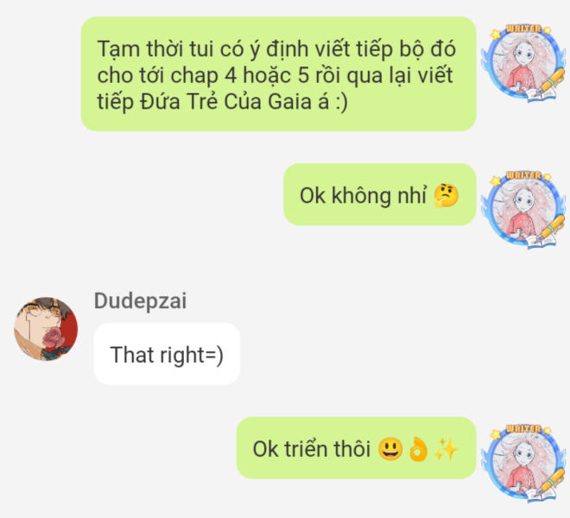Click the pencil icon on the middle avatar
570x518 pixels.
tap(550, 229)
